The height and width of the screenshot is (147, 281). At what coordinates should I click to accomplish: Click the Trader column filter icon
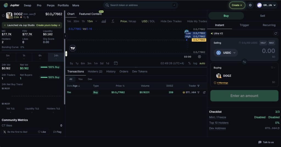coord(198,86)
